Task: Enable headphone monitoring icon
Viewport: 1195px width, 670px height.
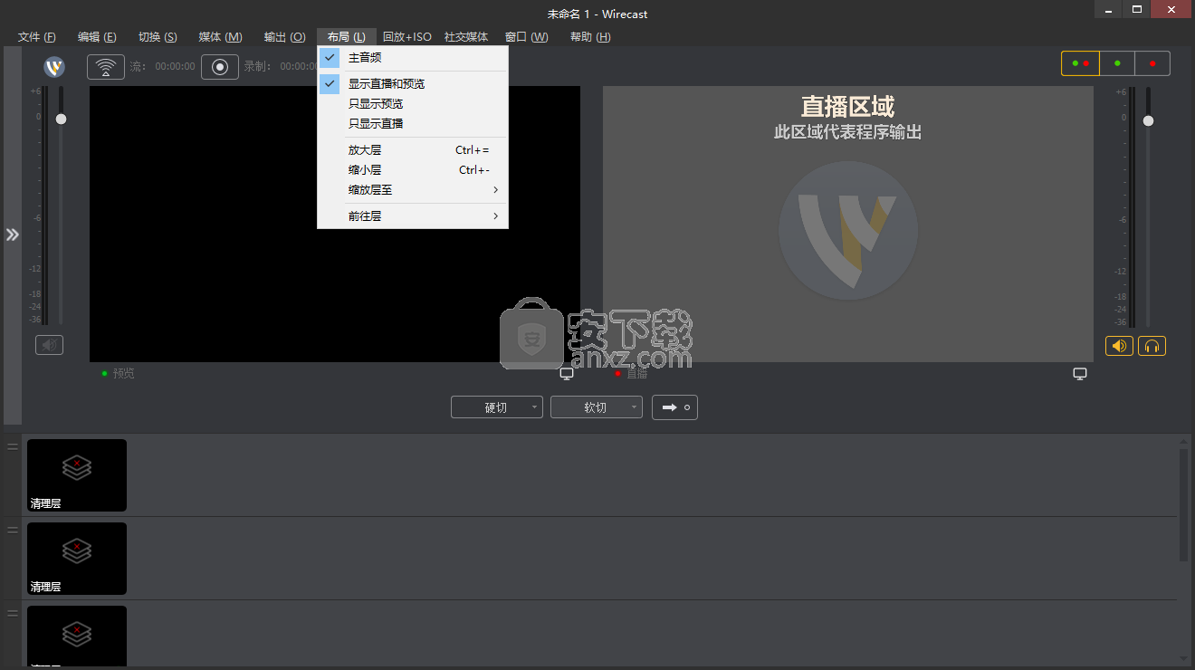Action: (x=1152, y=346)
